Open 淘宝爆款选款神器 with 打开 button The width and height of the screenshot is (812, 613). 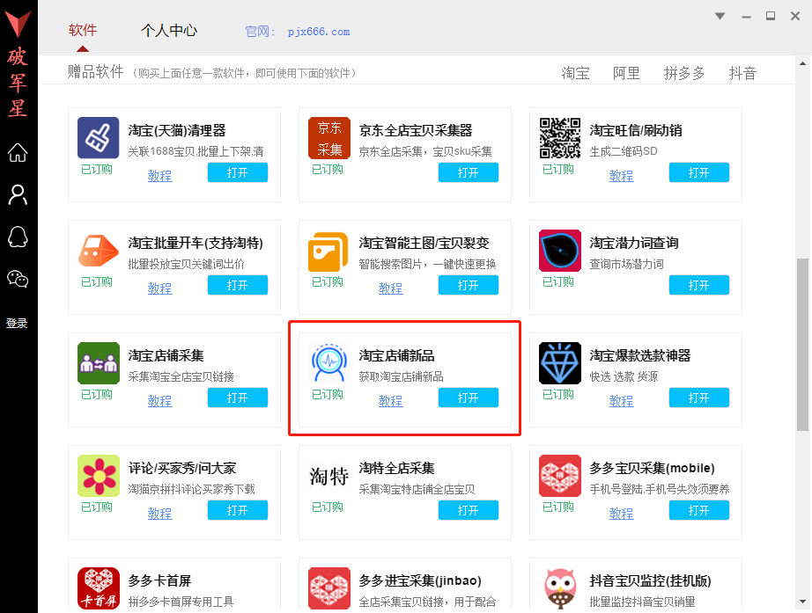(699, 398)
